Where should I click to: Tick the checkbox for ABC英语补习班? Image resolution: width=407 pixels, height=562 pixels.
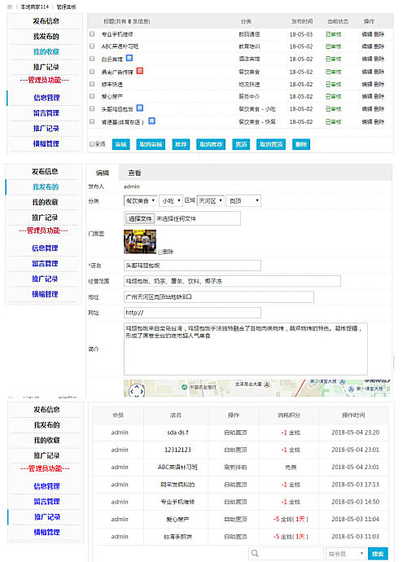tap(92, 46)
